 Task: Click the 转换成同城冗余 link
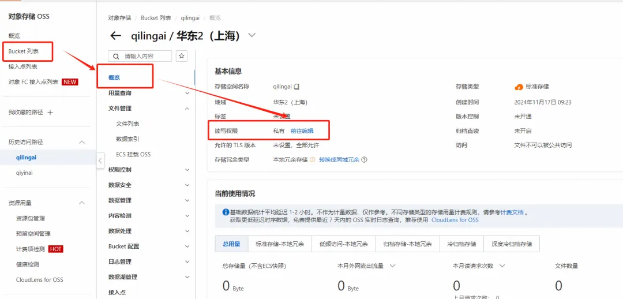tap(339, 159)
